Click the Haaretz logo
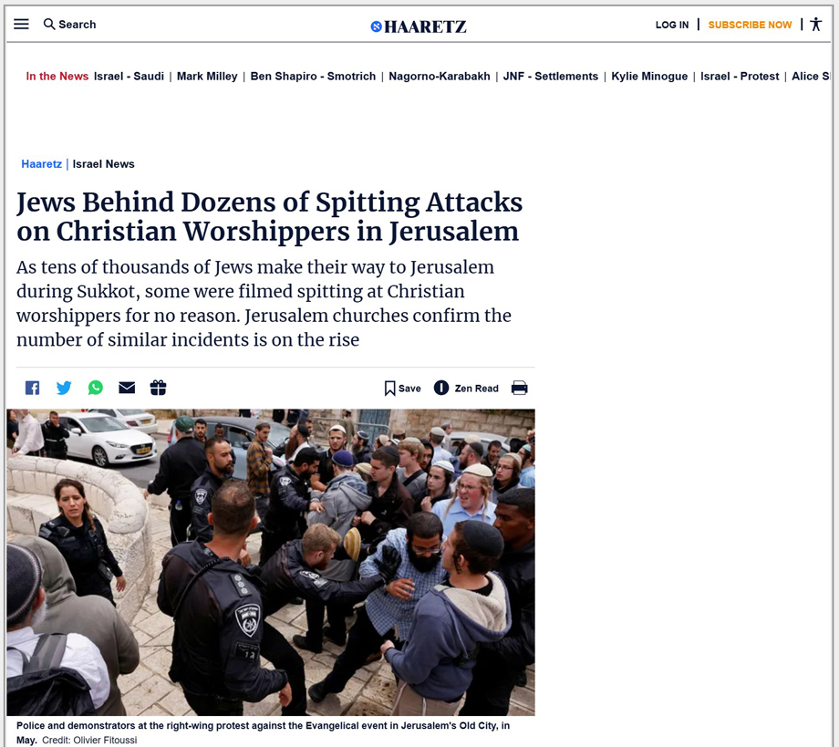 coord(419,26)
